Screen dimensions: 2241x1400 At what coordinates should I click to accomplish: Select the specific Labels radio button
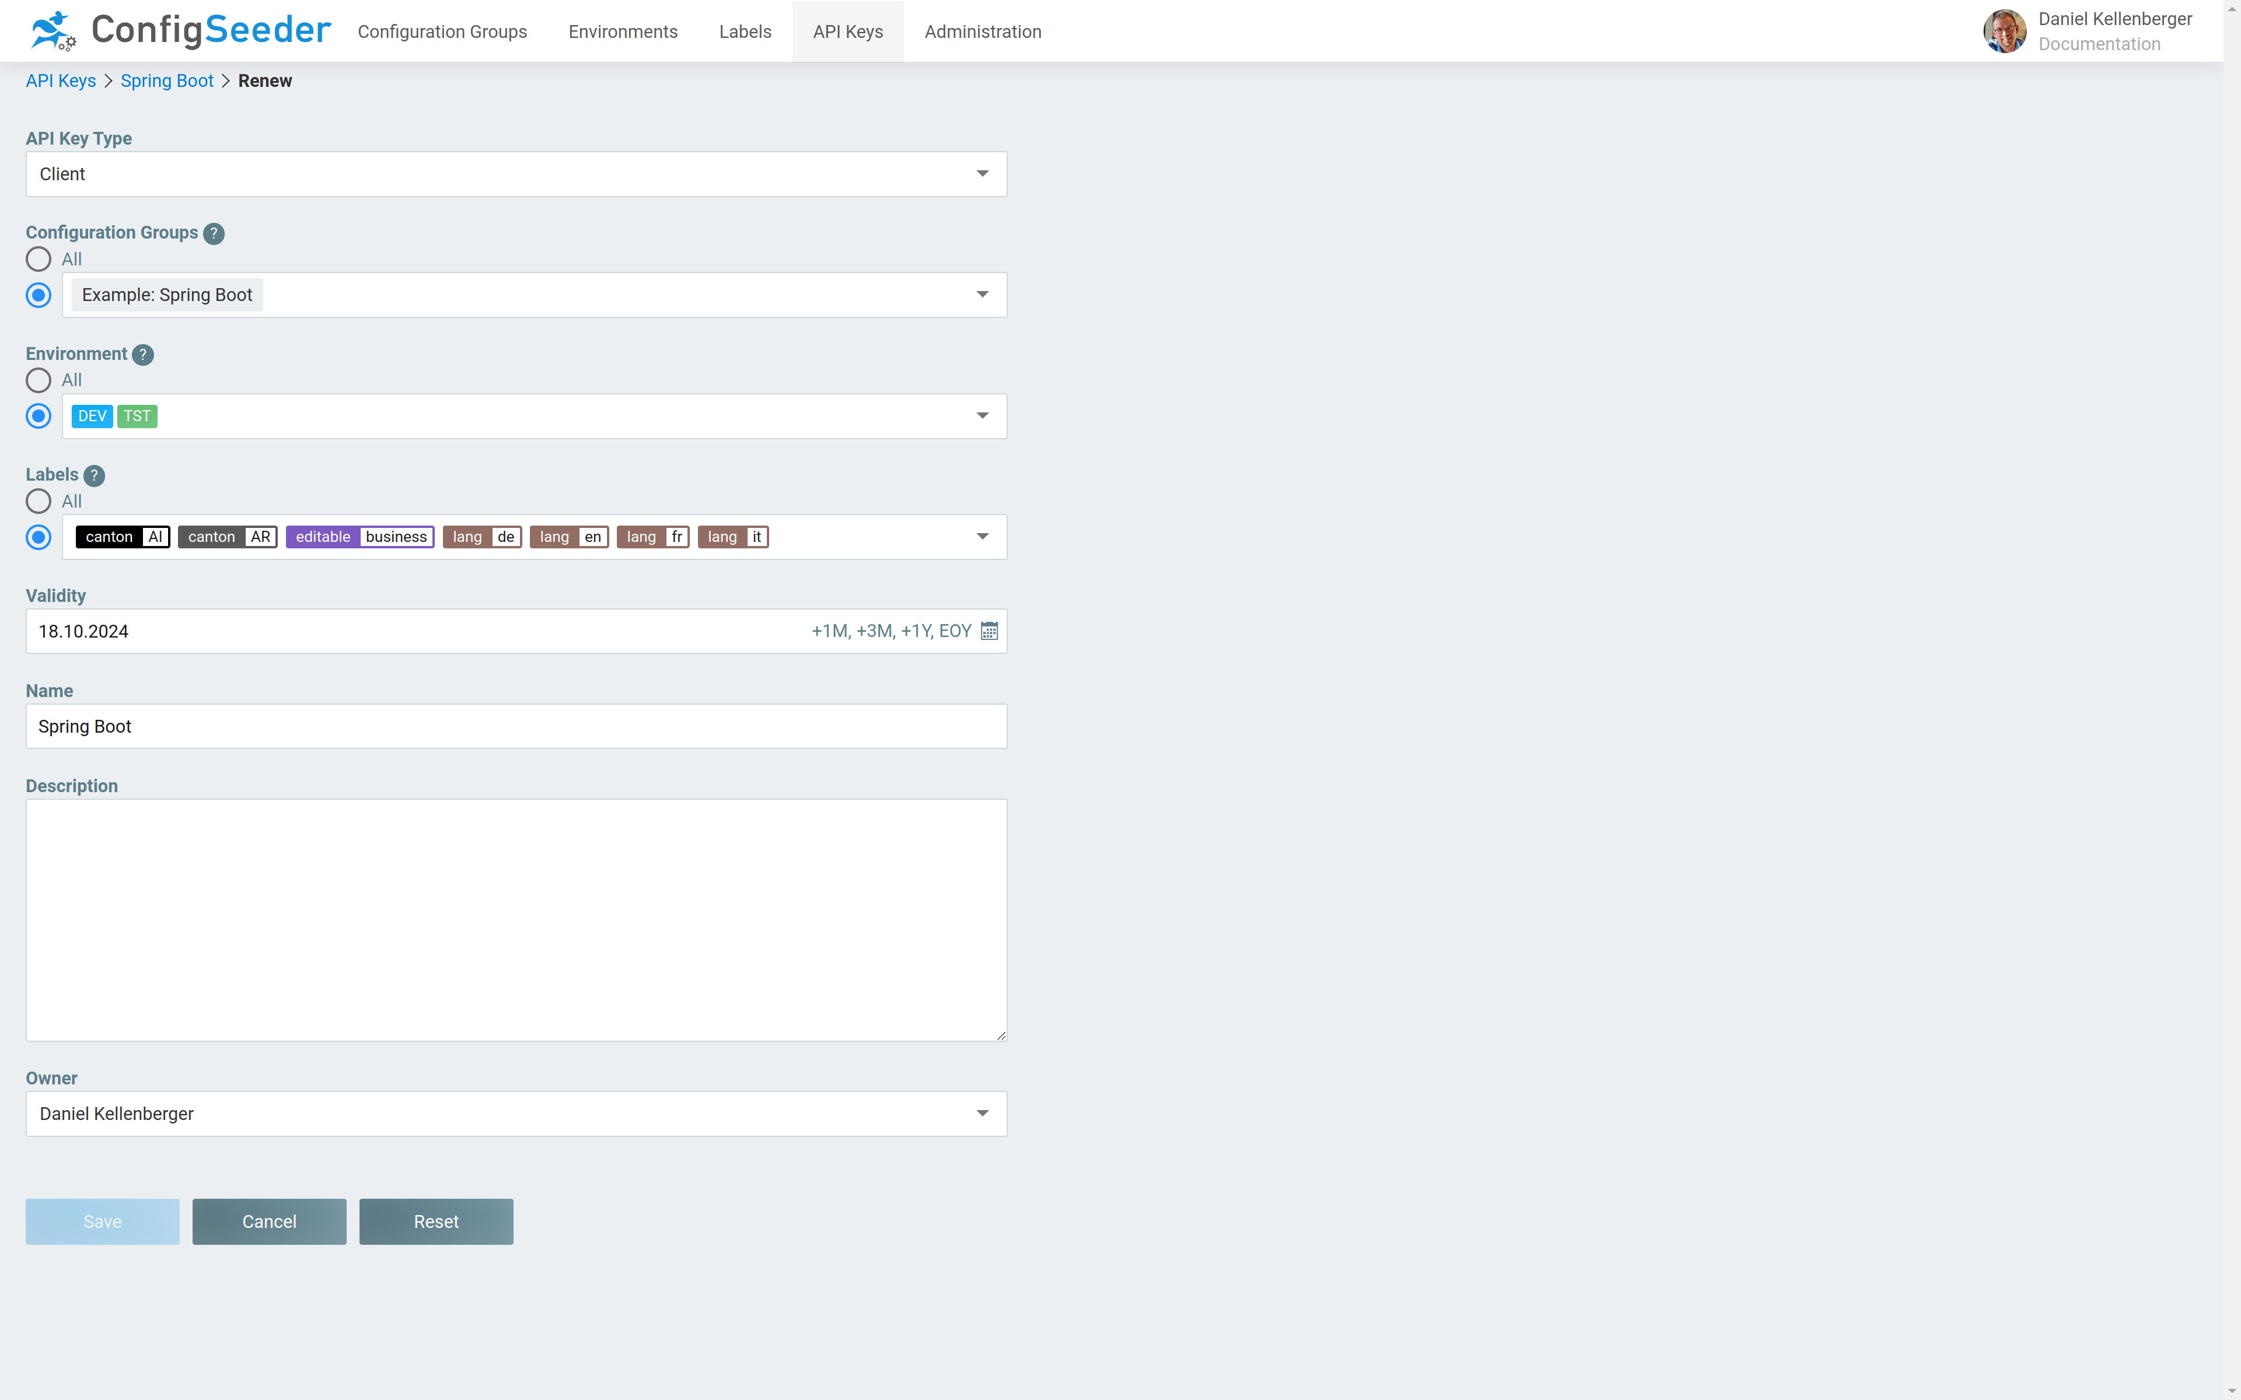[x=38, y=537]
